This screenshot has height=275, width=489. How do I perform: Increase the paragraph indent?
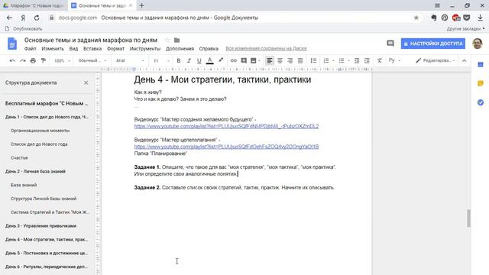[x=367, y=60]
